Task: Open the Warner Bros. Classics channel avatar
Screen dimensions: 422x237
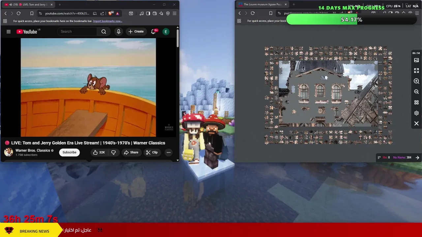Action: 9,152
